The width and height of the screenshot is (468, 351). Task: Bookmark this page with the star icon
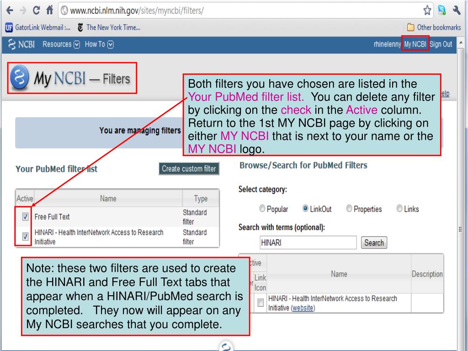(427, 11)
